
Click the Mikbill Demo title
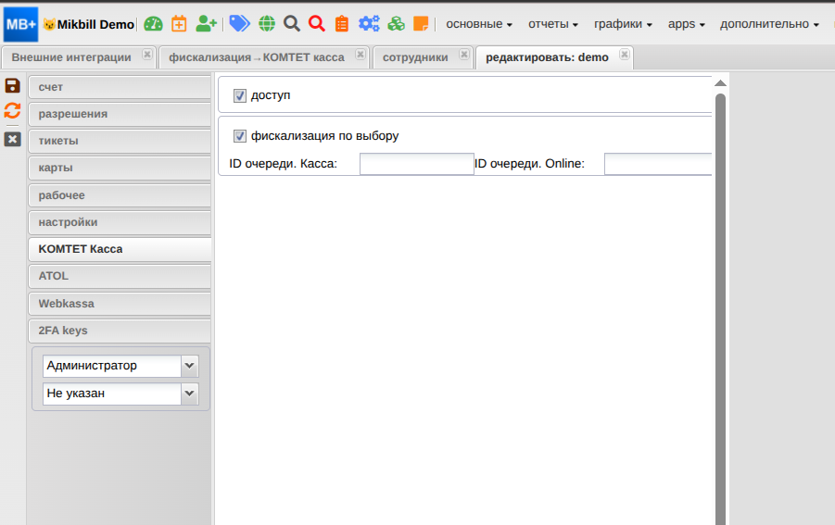[x=95, y=24]
